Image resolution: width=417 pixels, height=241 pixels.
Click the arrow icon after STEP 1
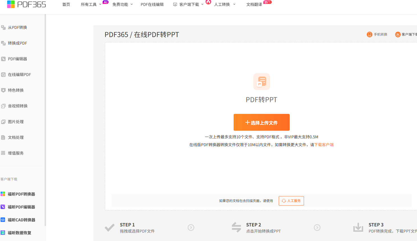click(x=191, y=228)
